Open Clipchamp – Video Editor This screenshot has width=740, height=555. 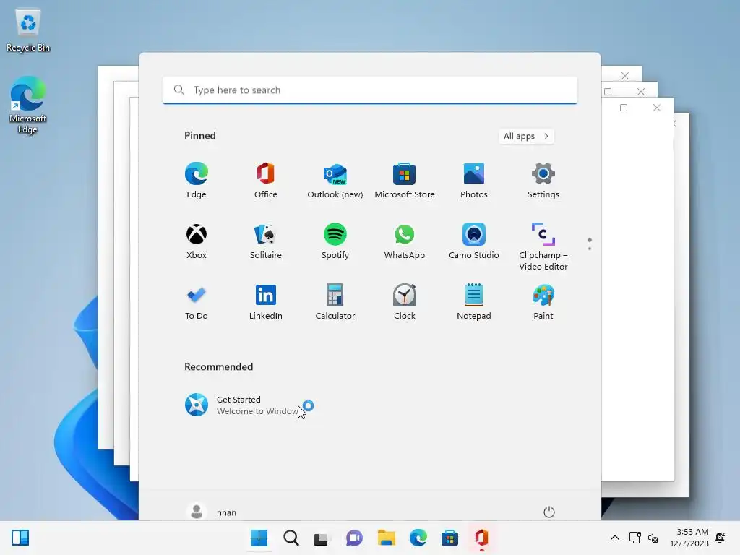pos(543,247)
